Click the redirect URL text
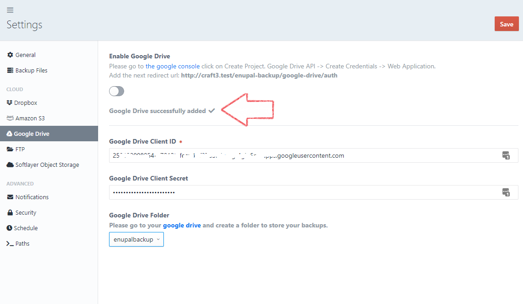523x304 pixels. [x=259, y=76]
